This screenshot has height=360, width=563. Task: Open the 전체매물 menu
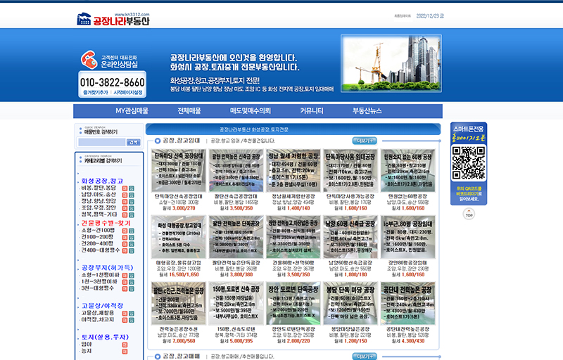click(x=189, y=111)
